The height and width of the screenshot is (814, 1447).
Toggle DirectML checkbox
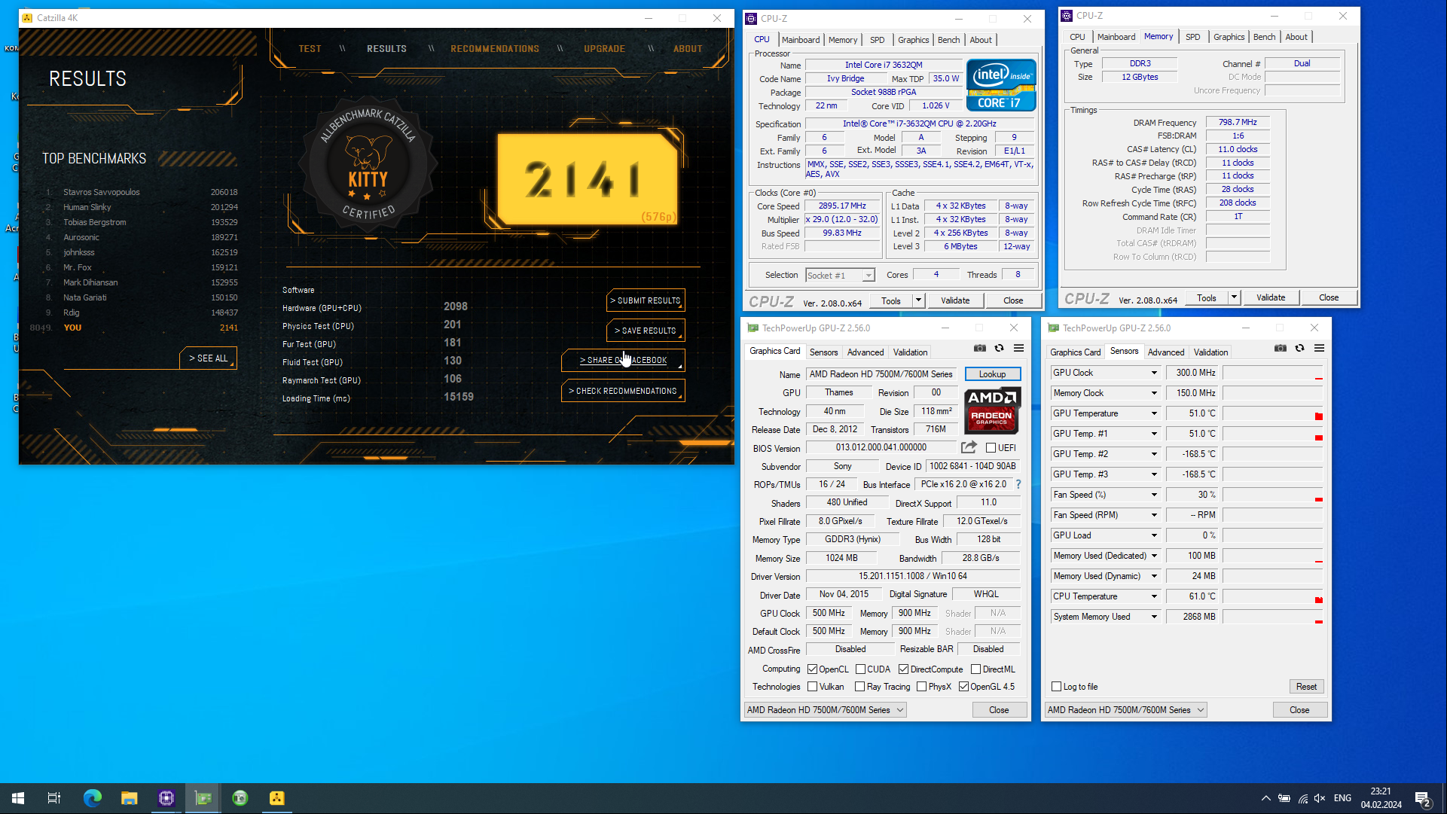975,669
